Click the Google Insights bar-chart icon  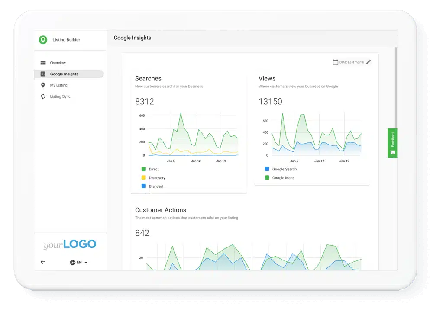coord(42,74)
